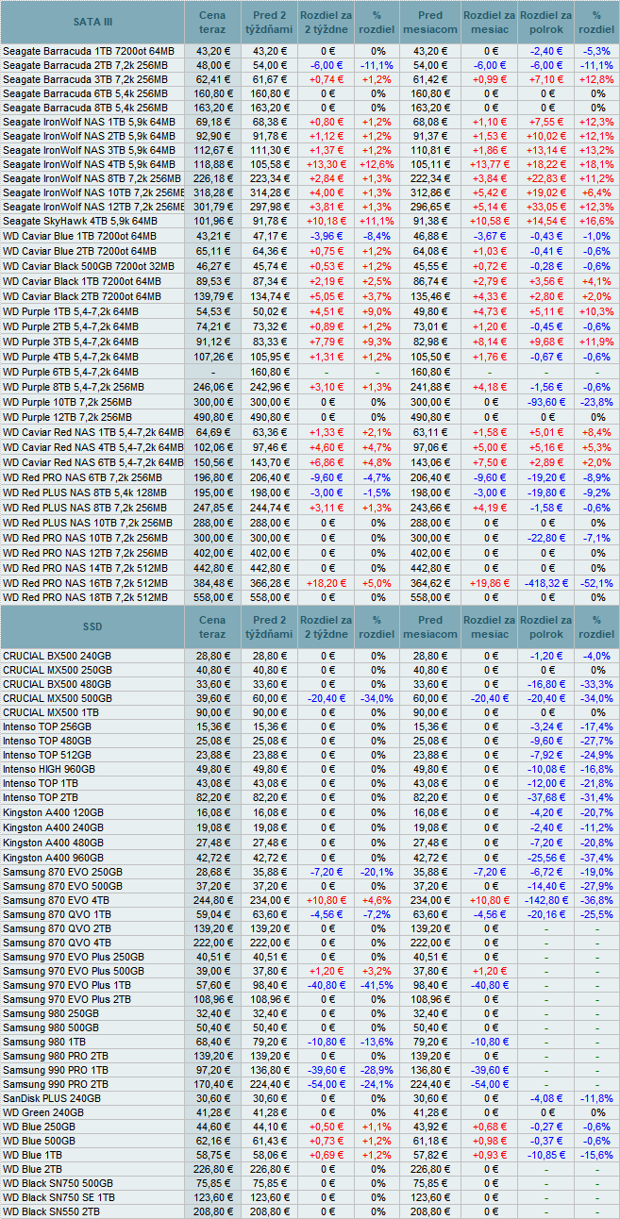Click -33,3% half-year percent for CRUCIAL BX500 480GB
This screenshot has height=1219, width=620.
pyautogui.click(x=596, y=683)
